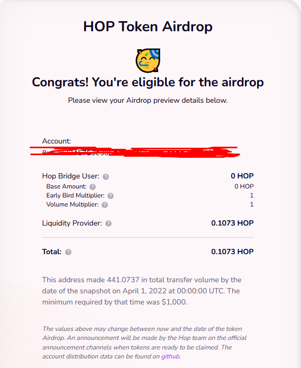Click the Congrats eligibility headline
This screenshot has height=368, width=301.
pos(148,82)
